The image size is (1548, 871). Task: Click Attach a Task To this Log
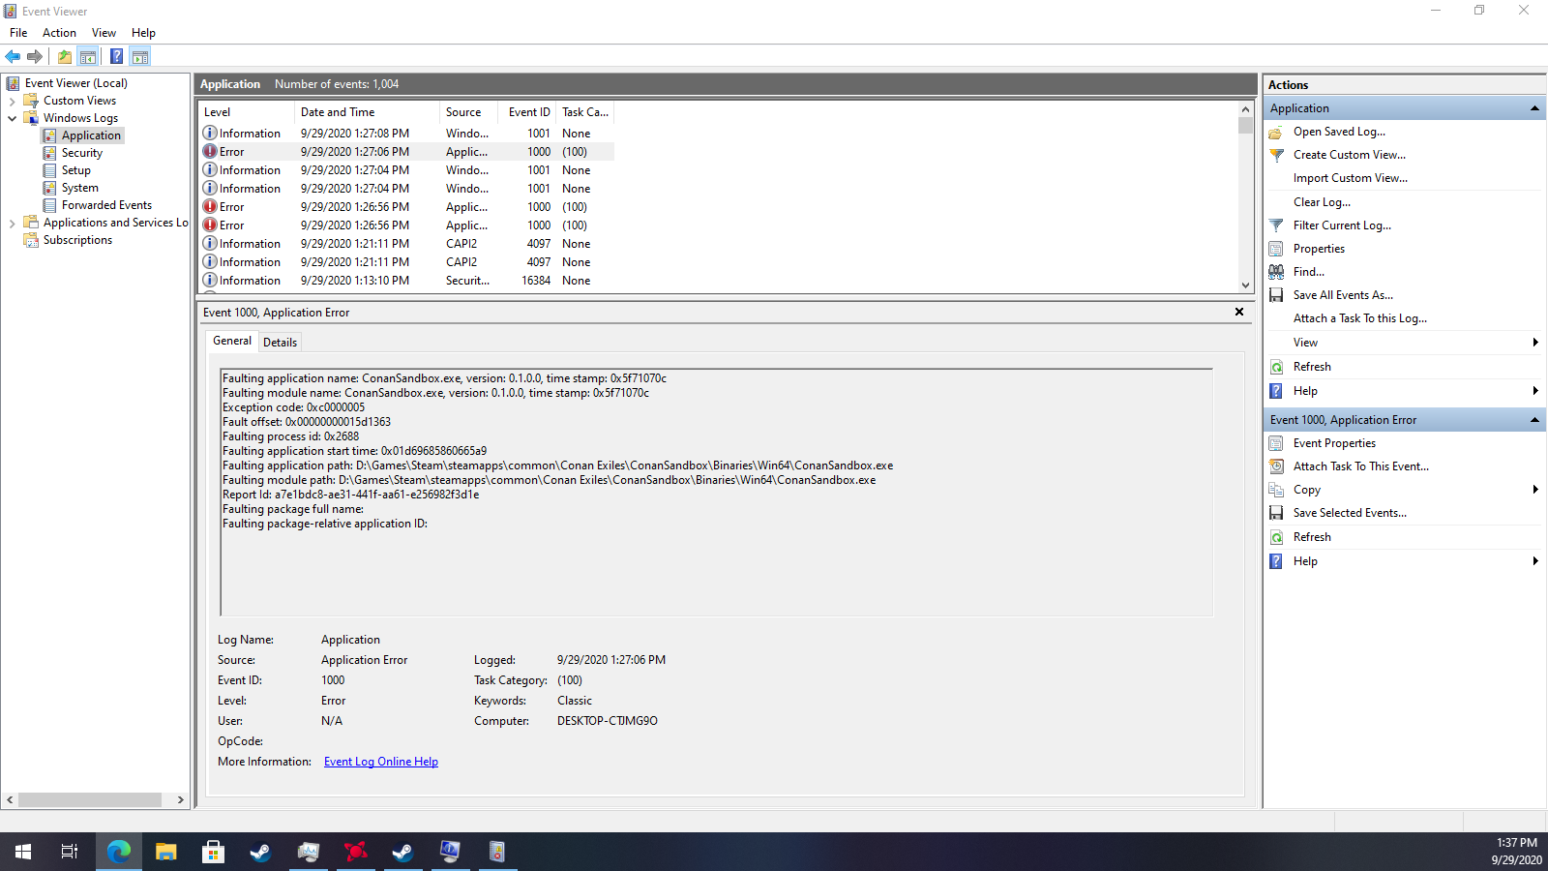[x=1360, y=318]
